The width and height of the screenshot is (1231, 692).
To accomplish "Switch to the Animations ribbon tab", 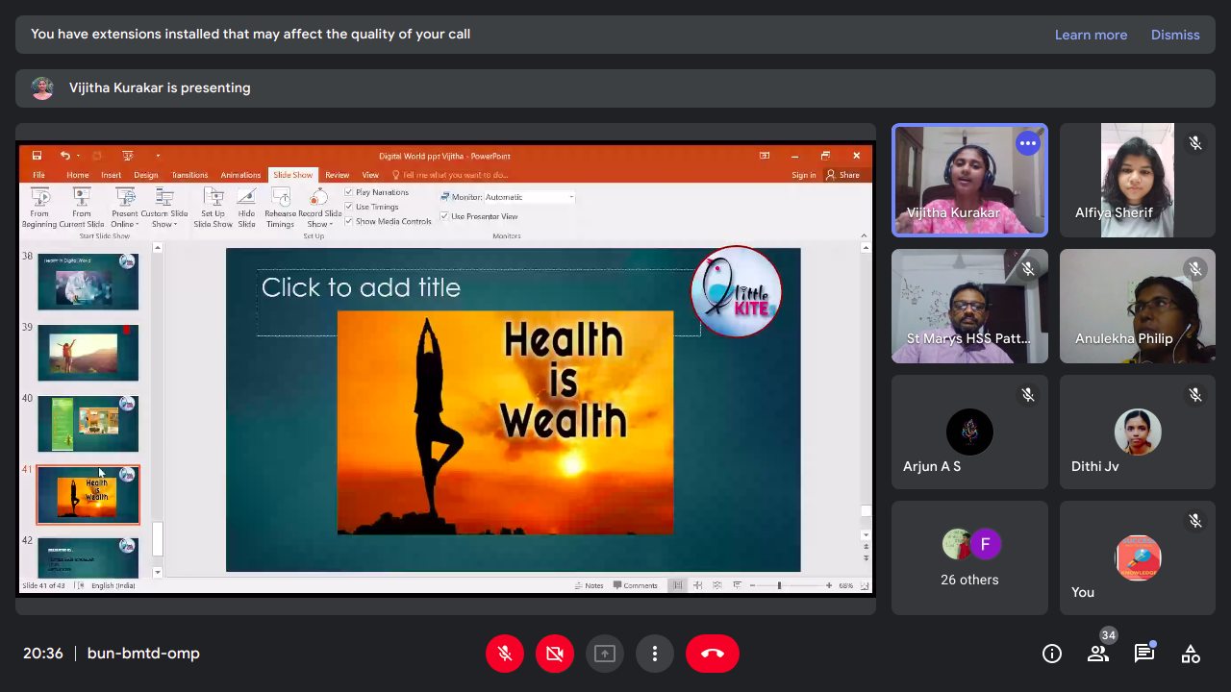I will tap(240, 175).
